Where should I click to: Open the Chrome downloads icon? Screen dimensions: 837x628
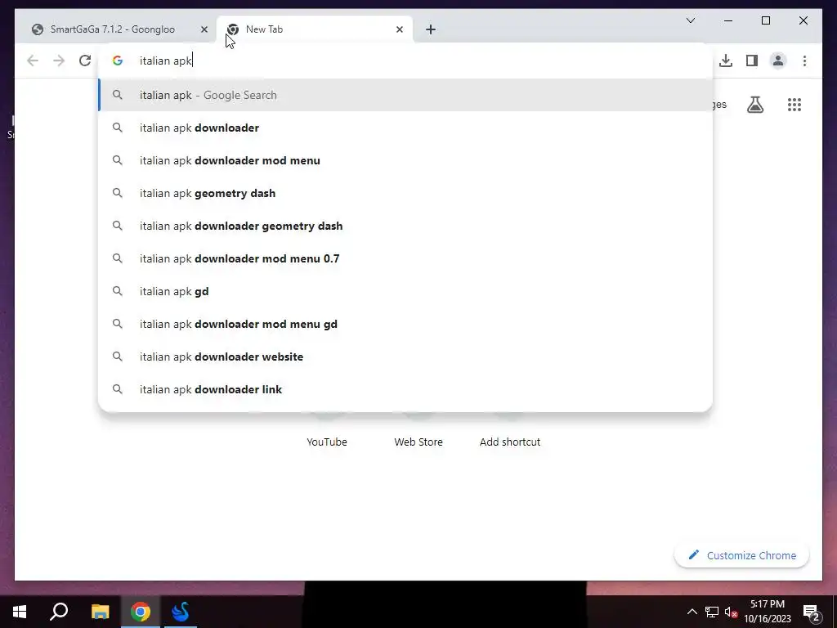726,61
